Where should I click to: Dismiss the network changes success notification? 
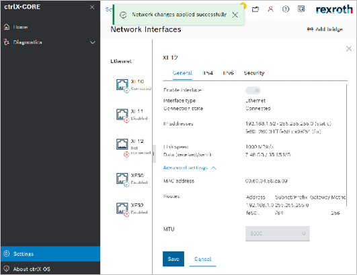pos(235,15)
